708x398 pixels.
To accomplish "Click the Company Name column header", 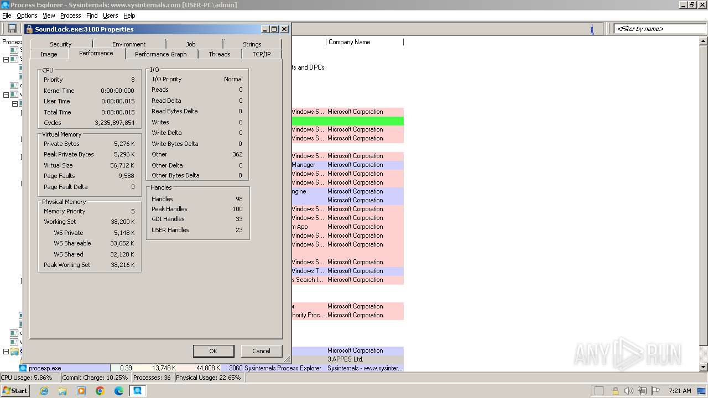I will pos(365,42).
